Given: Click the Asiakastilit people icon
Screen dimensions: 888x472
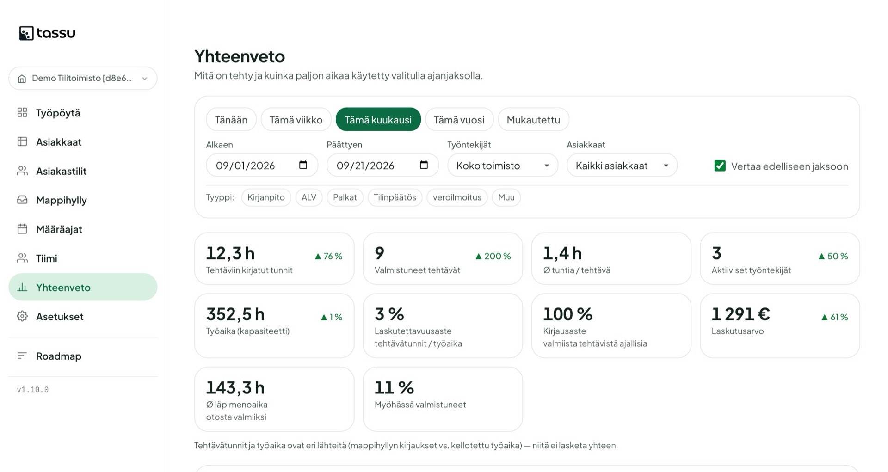Looking at the screenshot, I should [x=22, y=171].
